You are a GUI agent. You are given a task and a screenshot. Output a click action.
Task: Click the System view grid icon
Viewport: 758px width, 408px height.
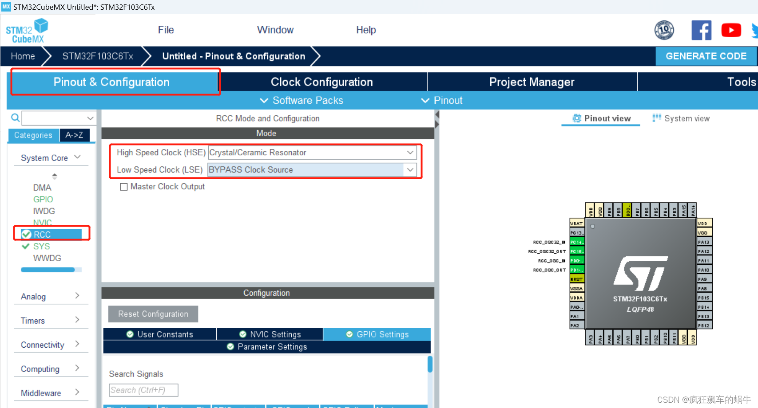pyautogui.click(x=657, y=118)
